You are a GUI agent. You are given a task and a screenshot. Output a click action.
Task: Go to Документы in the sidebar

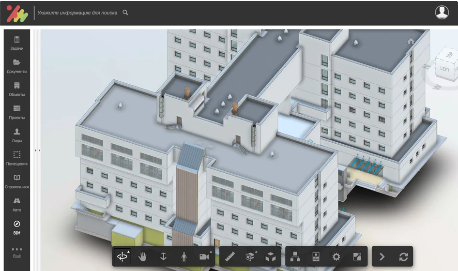(x=17, y=66)
